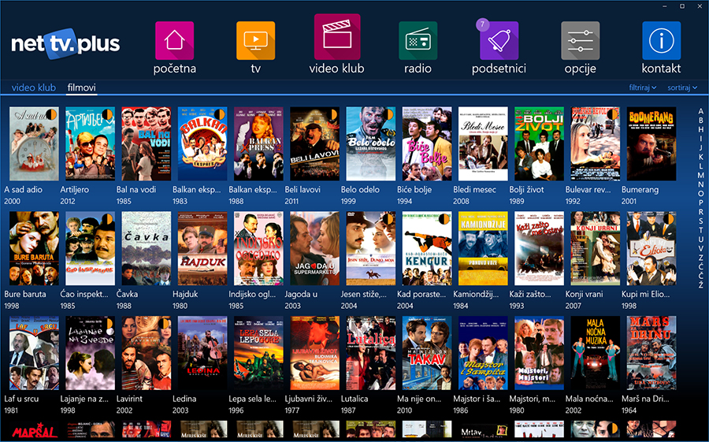Jump to letter S in alphabet index
This screenshot has width=709, height=442.
click(x=700, y=221)
